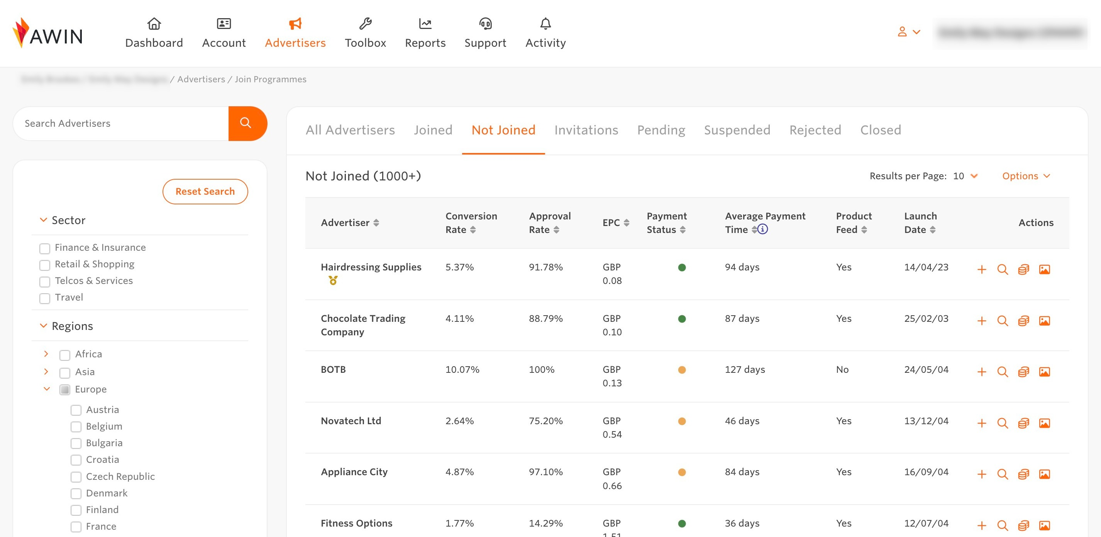The width and height of the screenshot is (1101, 537).
Task: Open Hairdressing Supplies creative image icon
Action: click(1044, 269)
